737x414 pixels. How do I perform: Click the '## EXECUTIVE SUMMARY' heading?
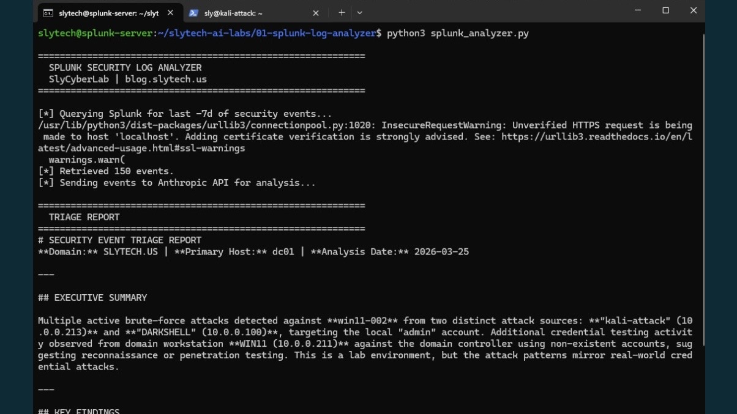(92, 298)
